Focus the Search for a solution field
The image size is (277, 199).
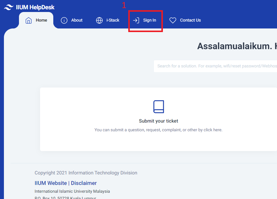click(x=215, y=66)
